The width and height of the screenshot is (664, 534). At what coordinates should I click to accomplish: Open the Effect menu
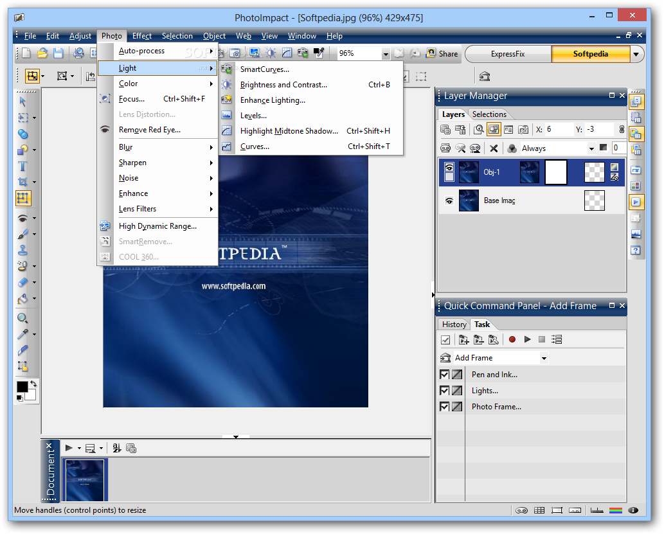click(x=142, y=36)
